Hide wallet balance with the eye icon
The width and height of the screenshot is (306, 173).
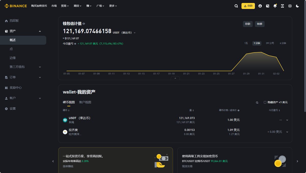click(84, 24)
